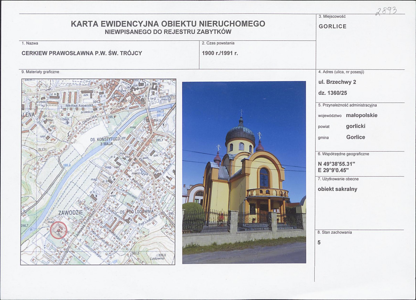Select the name 'CERKIEW PRAWOSŁAWNA P.W. ŚW. TRÓJCY'

click(82, 53)
